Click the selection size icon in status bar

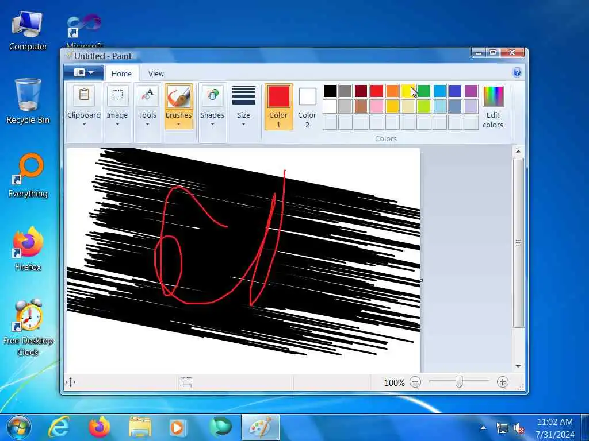[x=187, y=382]
